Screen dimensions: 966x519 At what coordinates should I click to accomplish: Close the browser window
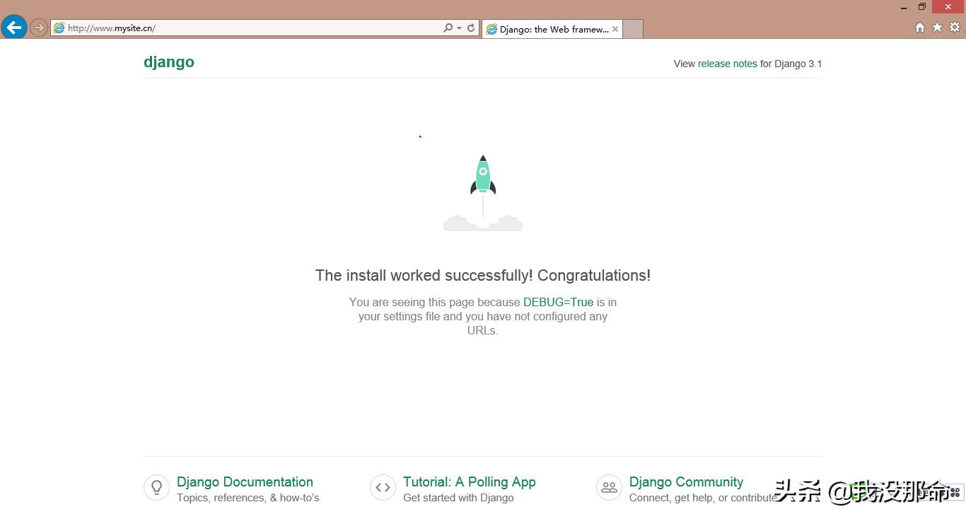pos(948,7)
